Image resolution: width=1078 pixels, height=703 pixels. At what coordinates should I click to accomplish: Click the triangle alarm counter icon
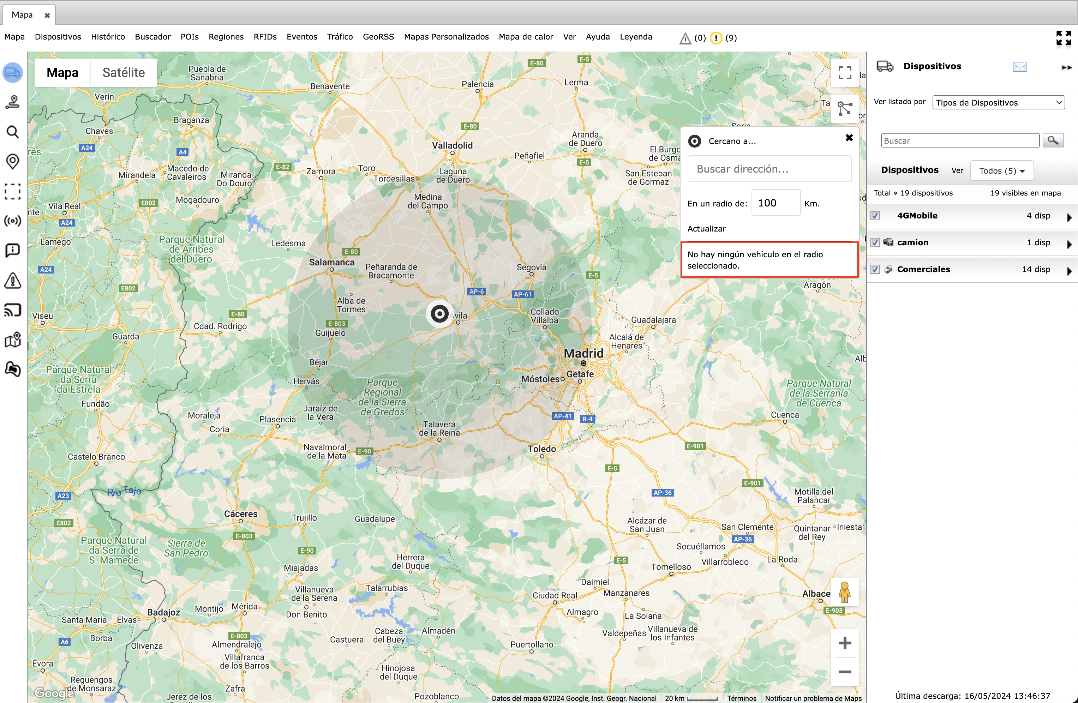point(685,38)
